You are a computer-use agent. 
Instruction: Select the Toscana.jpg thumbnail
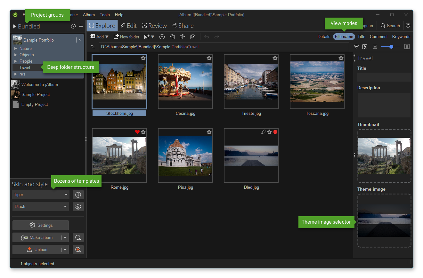(317, 82)
